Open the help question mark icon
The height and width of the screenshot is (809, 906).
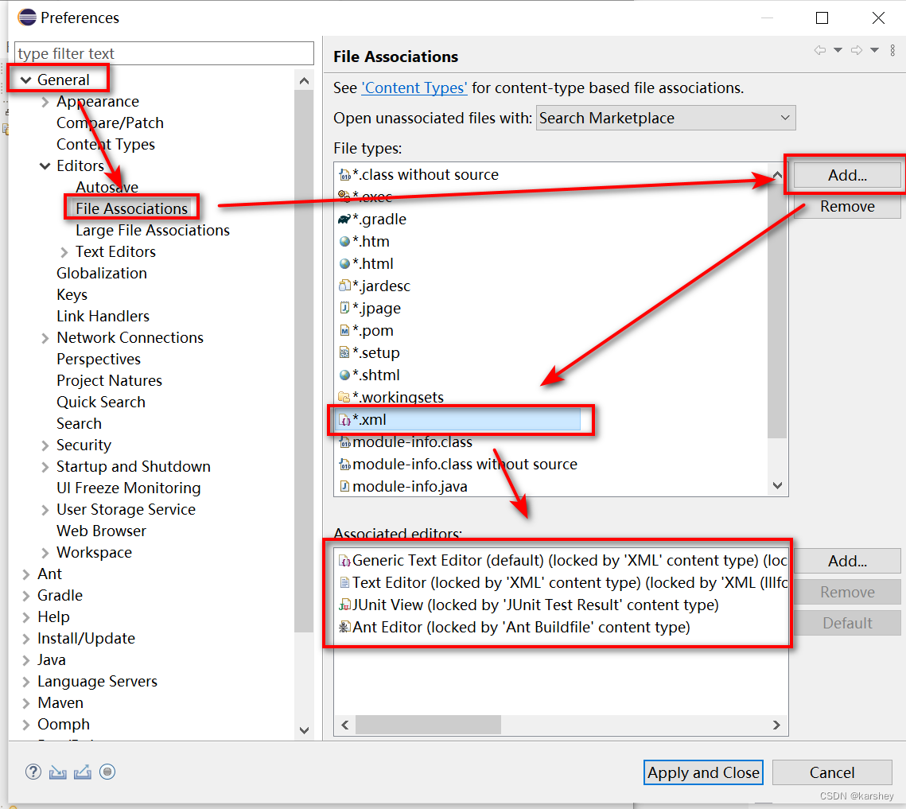click(33, 772)
